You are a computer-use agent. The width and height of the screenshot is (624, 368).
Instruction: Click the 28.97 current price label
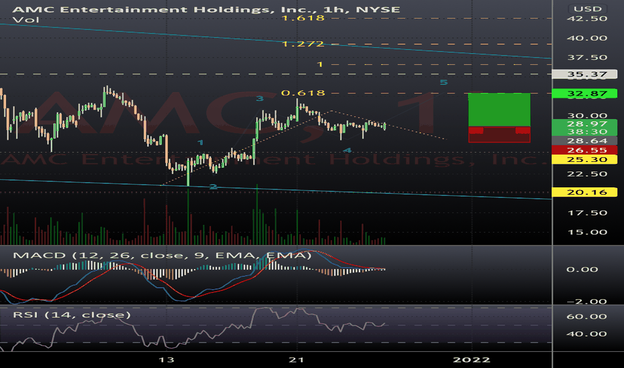click(584, 124)
